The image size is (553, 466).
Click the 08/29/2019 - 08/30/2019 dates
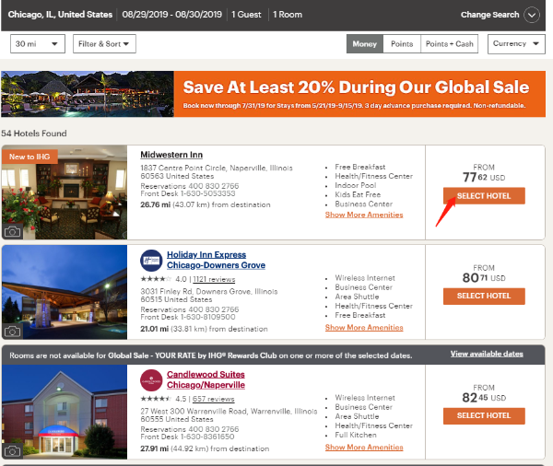click(171, 15)
